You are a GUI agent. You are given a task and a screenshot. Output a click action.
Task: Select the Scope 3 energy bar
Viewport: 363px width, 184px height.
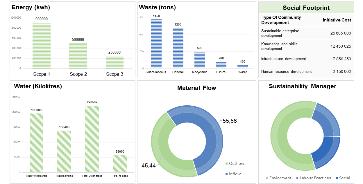[115, 62]
